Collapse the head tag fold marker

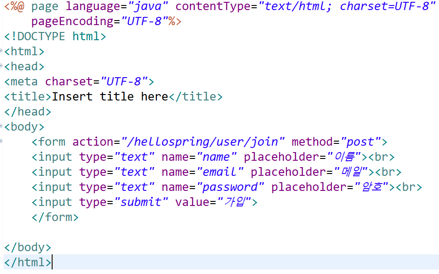(x=1, y=66)
